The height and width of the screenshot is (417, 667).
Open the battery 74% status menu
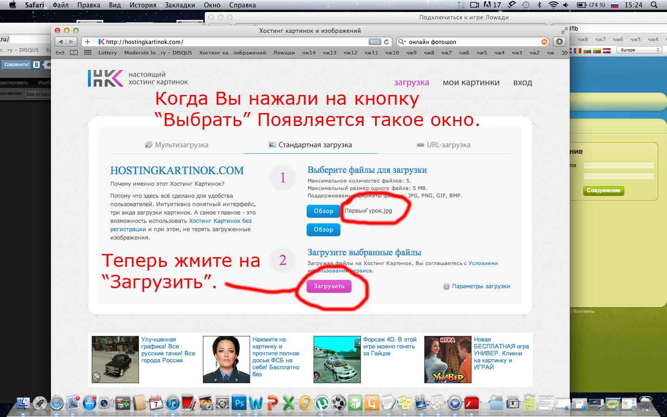pos(591,5)
